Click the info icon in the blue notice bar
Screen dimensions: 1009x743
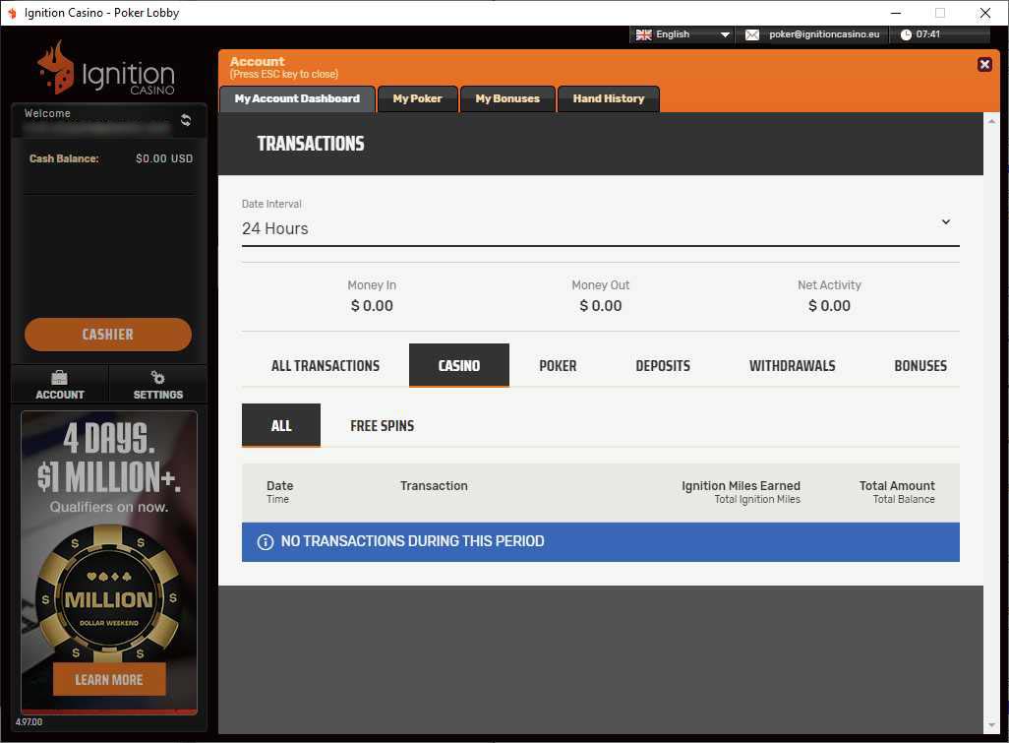click(x=266, y=541)
